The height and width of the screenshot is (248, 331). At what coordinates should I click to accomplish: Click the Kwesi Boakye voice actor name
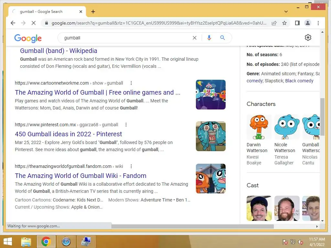point(254,160)
